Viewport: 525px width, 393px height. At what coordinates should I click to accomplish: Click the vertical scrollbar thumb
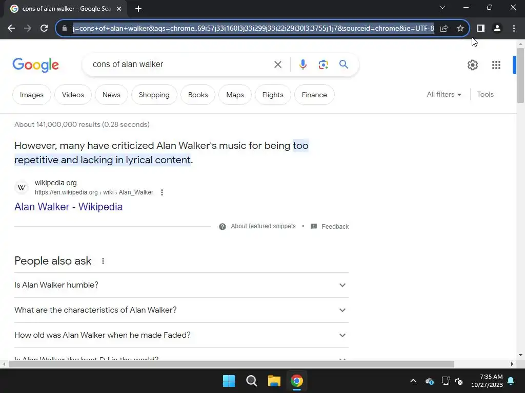520,75
